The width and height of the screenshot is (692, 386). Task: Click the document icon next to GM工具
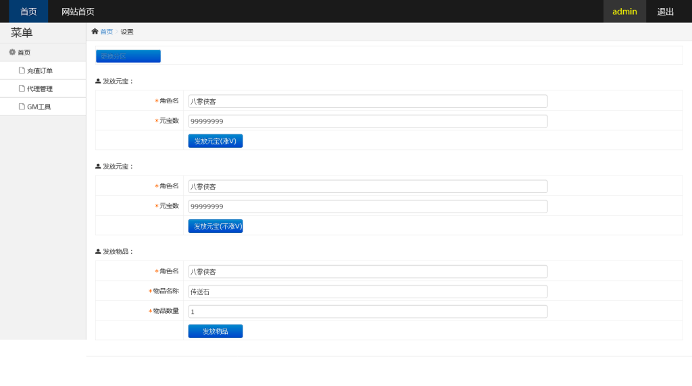(22, 107)
